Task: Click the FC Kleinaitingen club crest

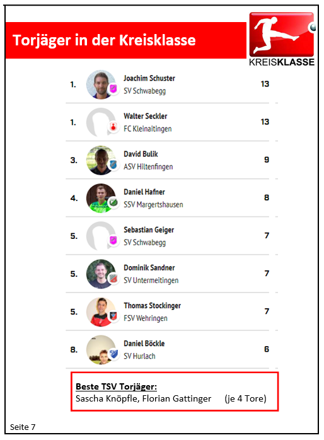Action: [x=113, y=127]
